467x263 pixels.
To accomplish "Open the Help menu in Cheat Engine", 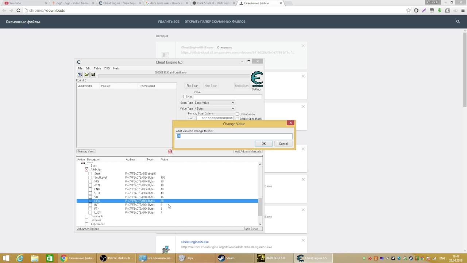I will (116, 68).
